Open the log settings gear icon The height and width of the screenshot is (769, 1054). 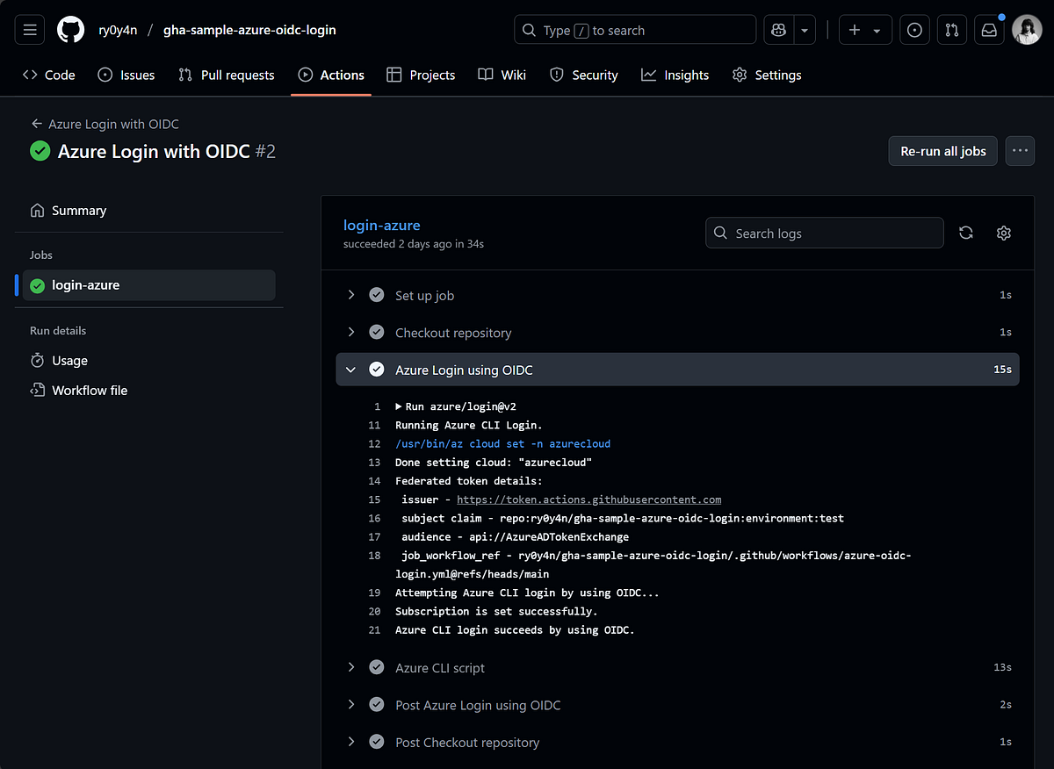pos(1003,233)
